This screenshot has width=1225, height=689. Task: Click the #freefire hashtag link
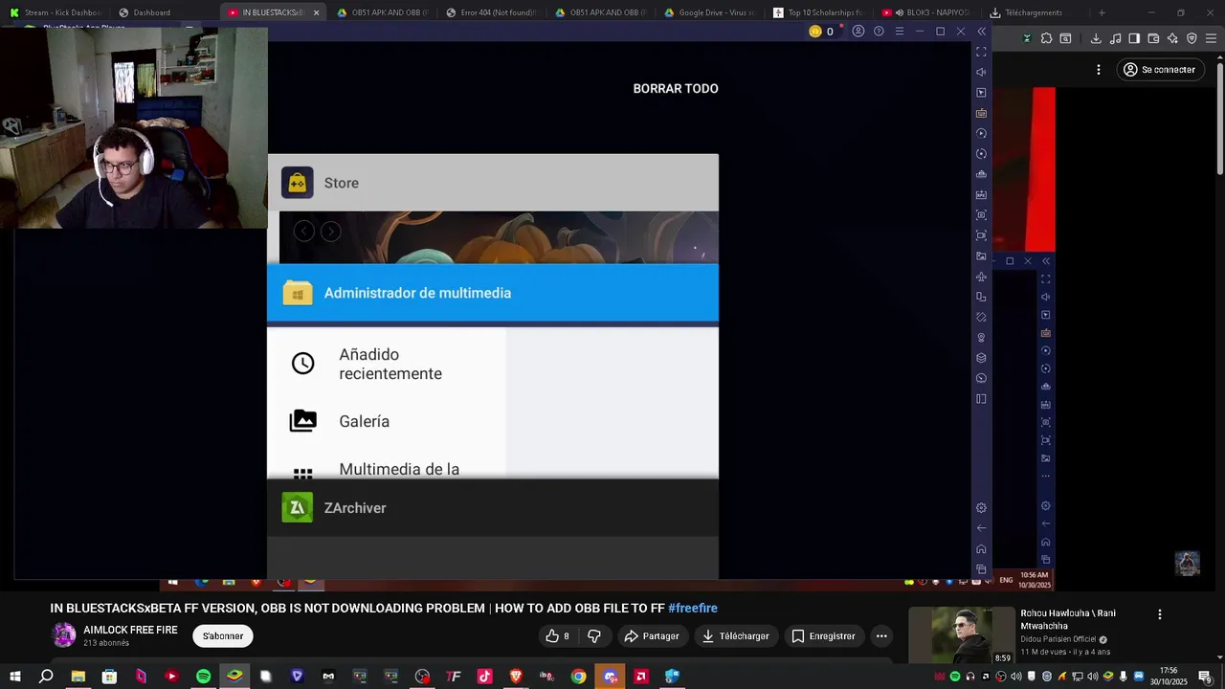pyautogui.click(x=693, y=609)
